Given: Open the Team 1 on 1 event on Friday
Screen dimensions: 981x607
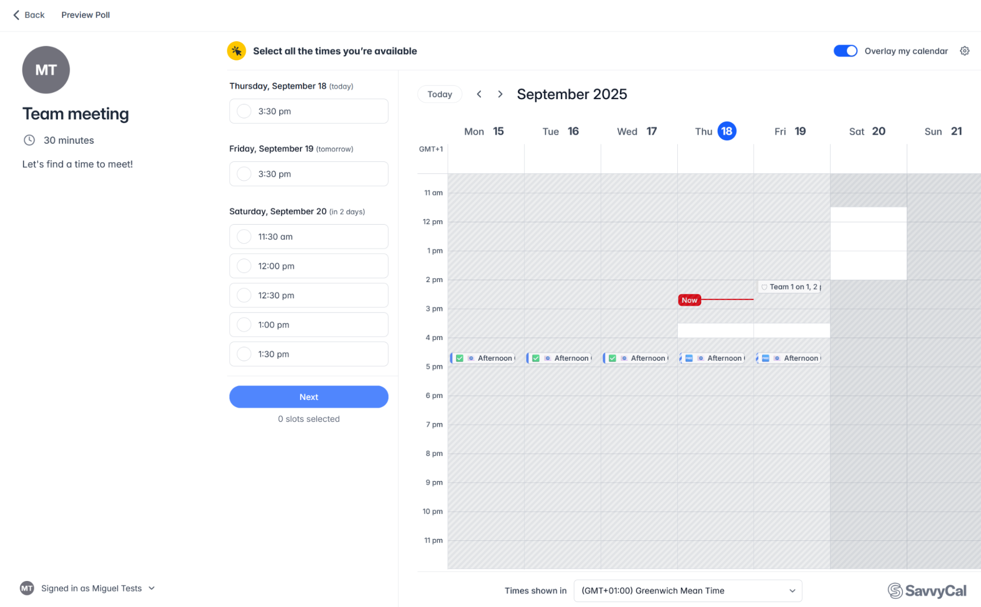Looking at the screenshot, I should pos(790,287).
